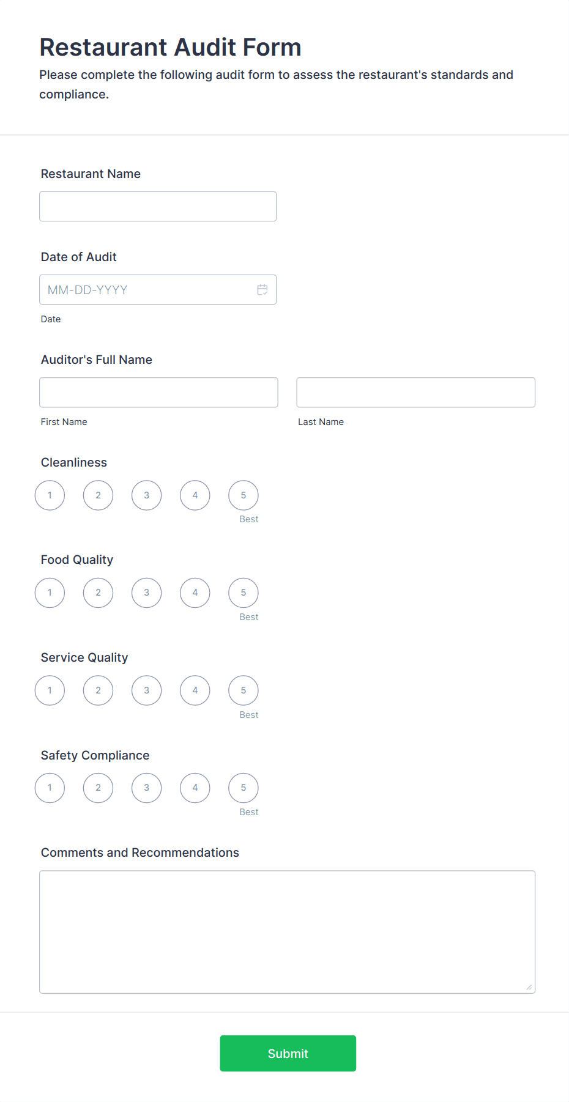This screenshot has height=1102, width=569.
Task: Choose Food Quality rating 5
Action: tap(244, 593)
